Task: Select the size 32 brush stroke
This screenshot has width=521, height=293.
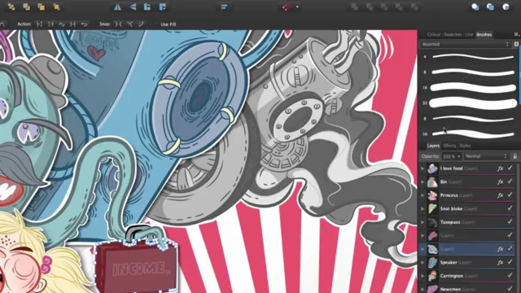Action: [473, 103]
